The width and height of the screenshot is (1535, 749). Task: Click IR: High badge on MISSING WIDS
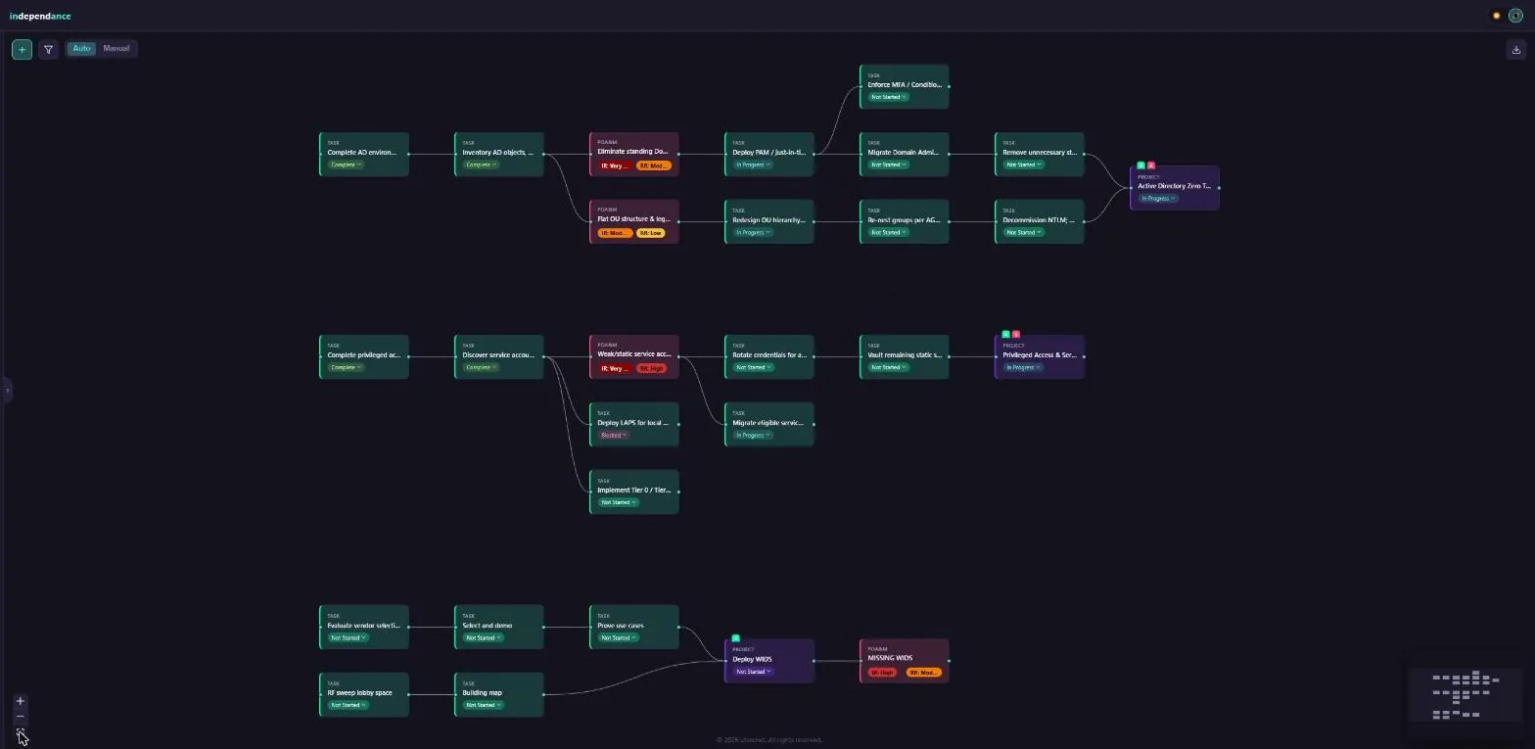pos(882,672)
